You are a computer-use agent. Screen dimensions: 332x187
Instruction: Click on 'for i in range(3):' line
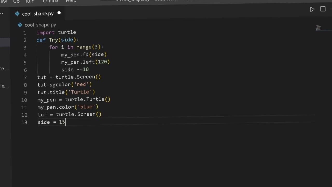[x=76, y=47]
